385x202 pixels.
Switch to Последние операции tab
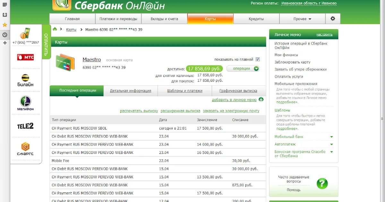(77, 91)
